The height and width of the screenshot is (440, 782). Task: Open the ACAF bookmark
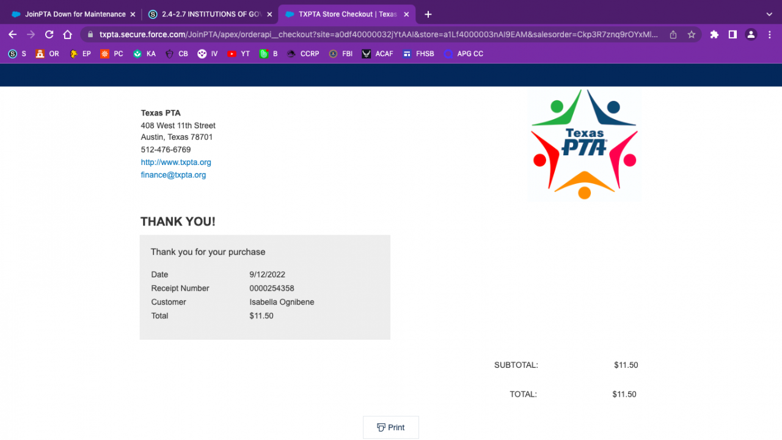377,54
